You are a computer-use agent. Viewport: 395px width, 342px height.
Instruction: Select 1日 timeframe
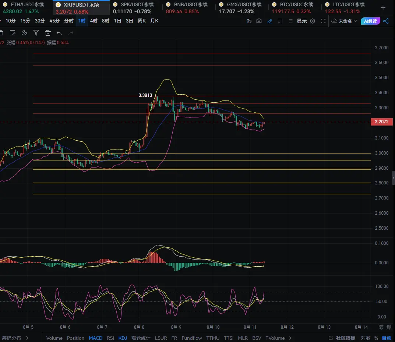(x=117, y=21)
